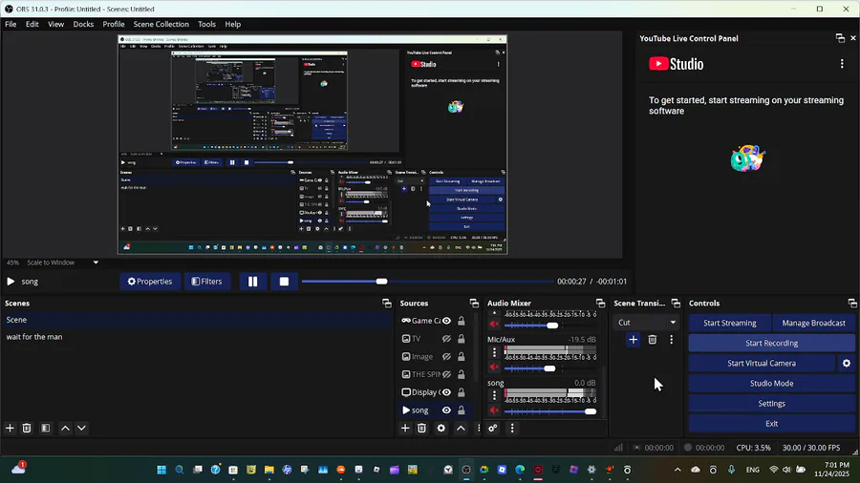Screen dimensions: 860x483
Task: Toggle lock on Image source
Action: [462, 356]
